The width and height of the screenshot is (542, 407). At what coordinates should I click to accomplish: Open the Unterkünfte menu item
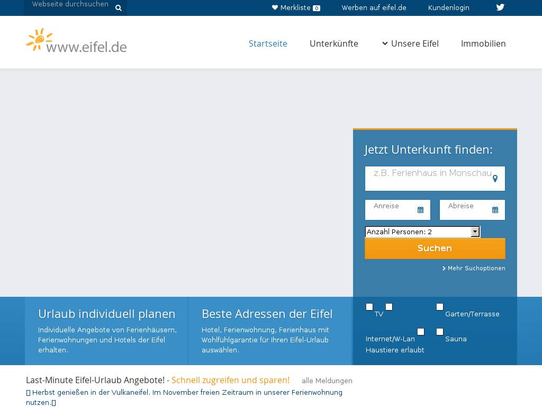(333, 43)
